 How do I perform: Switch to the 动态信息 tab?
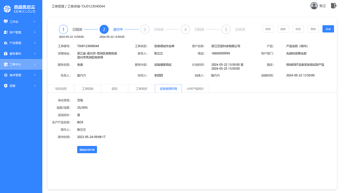(x=61, y=88)
